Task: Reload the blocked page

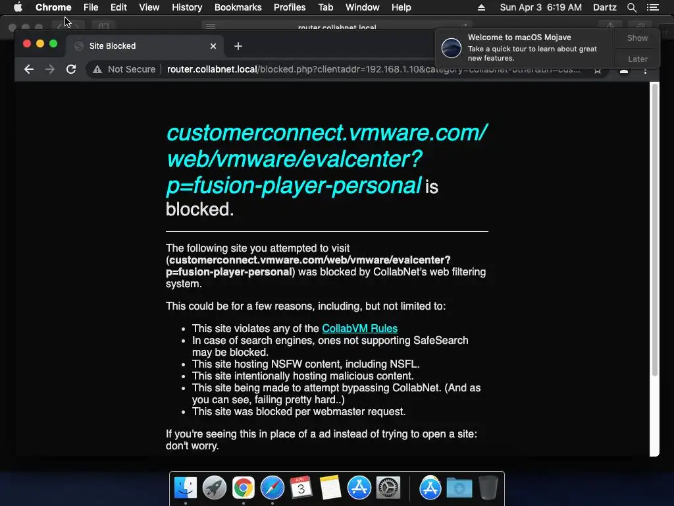Action: pyautogui.click(x=71, y=69)
